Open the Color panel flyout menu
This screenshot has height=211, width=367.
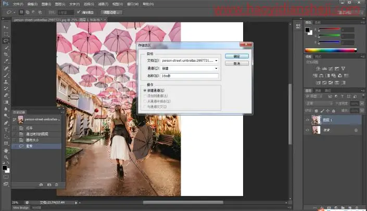click(x=362, y=23)
